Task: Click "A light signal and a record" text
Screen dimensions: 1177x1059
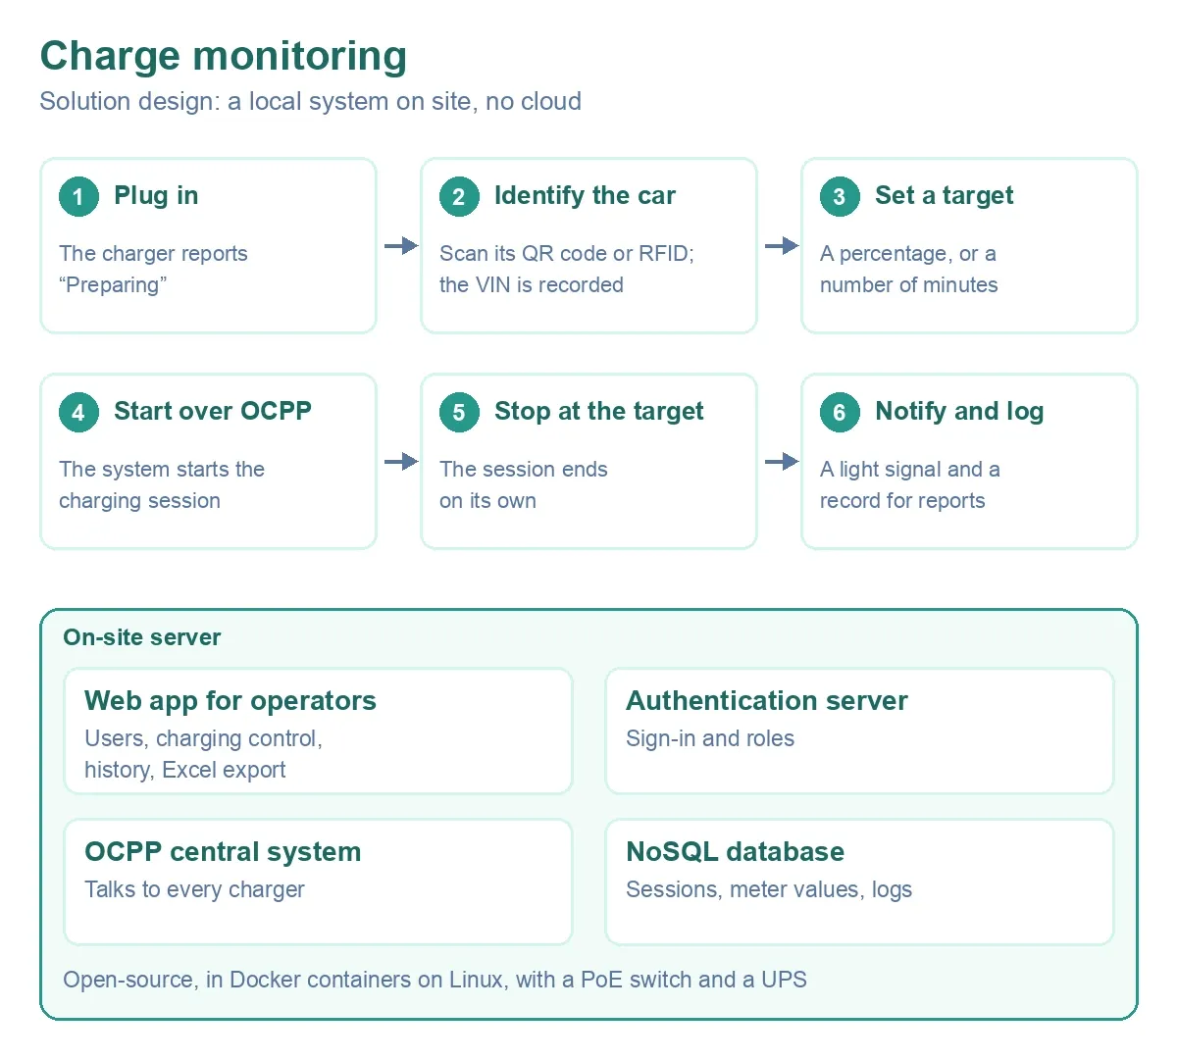Action: [910, 484]
